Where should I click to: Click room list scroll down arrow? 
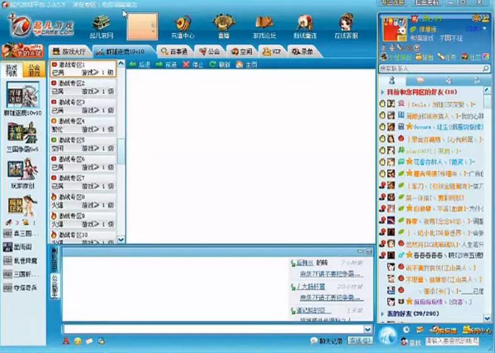click(121, 240)
